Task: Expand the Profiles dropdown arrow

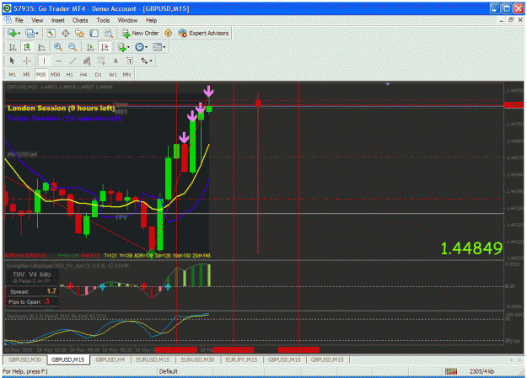Action: (x=37, y=33)
